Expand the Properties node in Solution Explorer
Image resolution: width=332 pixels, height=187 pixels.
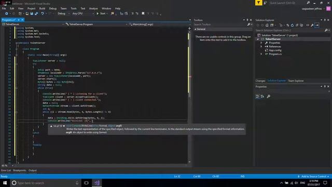click(x=261, y=43)
